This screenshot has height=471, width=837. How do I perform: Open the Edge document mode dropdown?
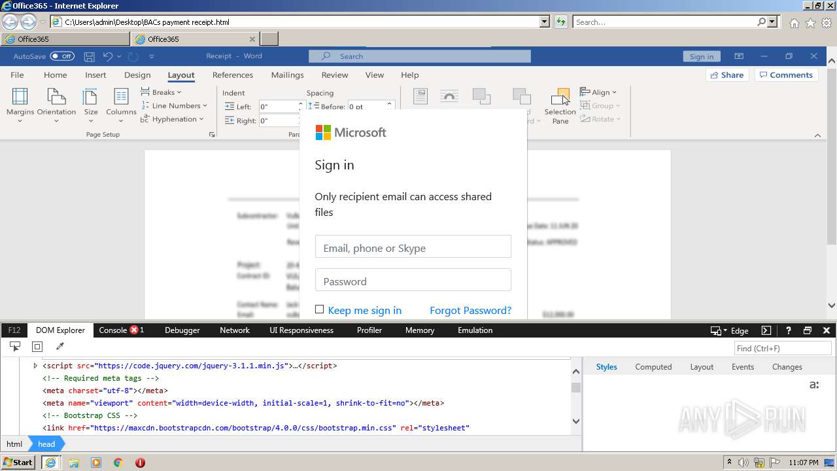click(729, 330)
